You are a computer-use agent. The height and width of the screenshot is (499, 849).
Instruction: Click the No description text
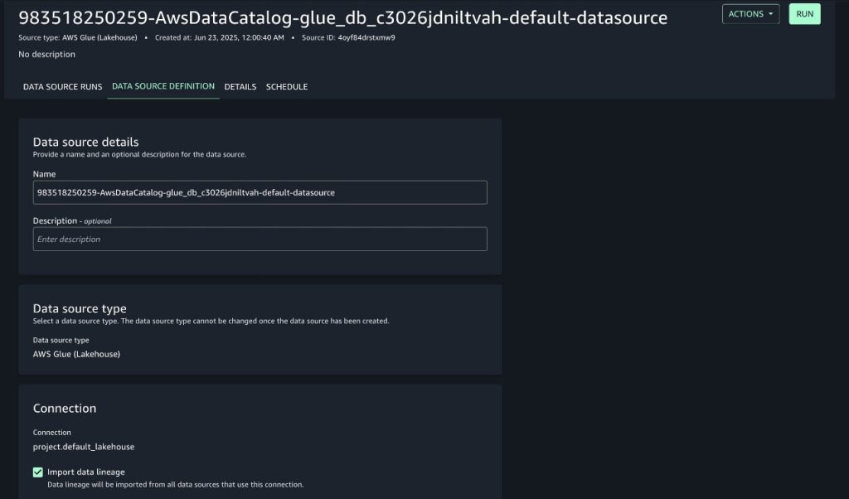click(x=47, y=54)
